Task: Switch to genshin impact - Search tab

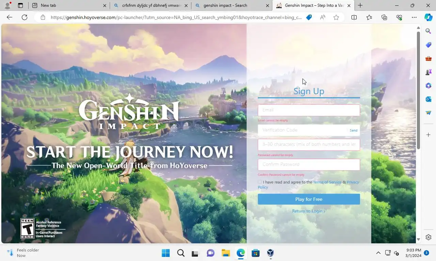Action: click(232, 5)
